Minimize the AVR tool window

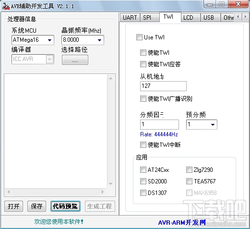click(x=210, y=4)
